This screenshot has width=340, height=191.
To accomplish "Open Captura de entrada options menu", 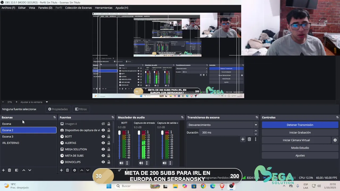I will (x=147, y=163).
